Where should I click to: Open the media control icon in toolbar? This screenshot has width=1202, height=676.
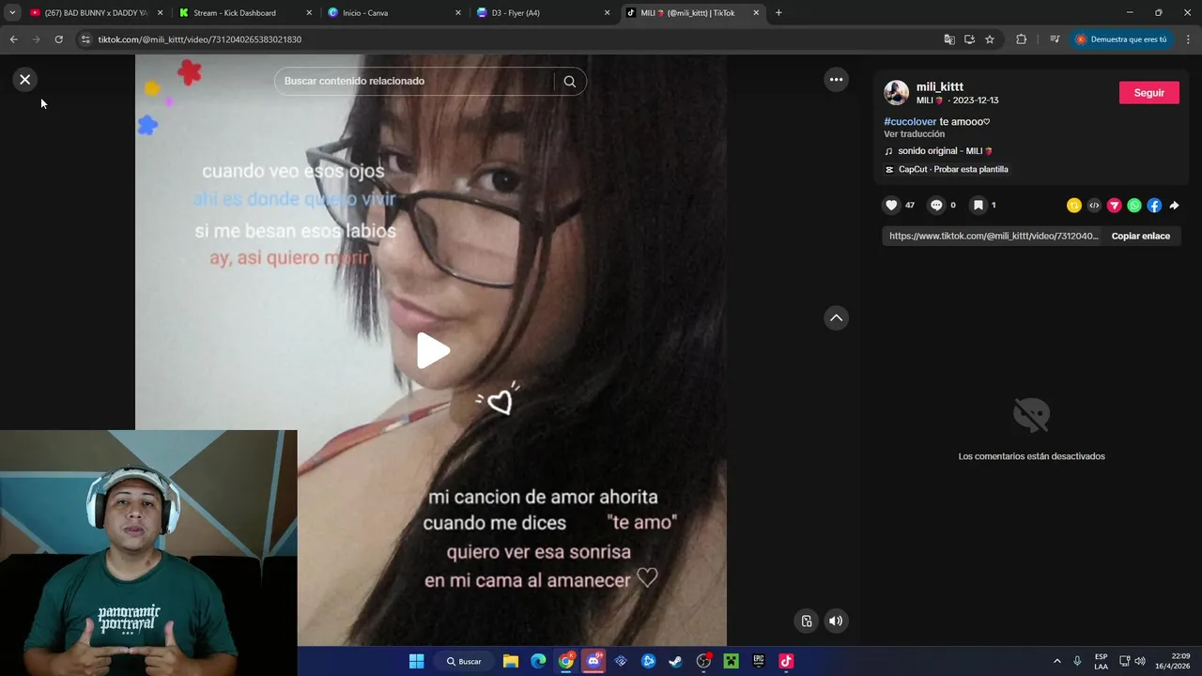[x=1055, y=39]
